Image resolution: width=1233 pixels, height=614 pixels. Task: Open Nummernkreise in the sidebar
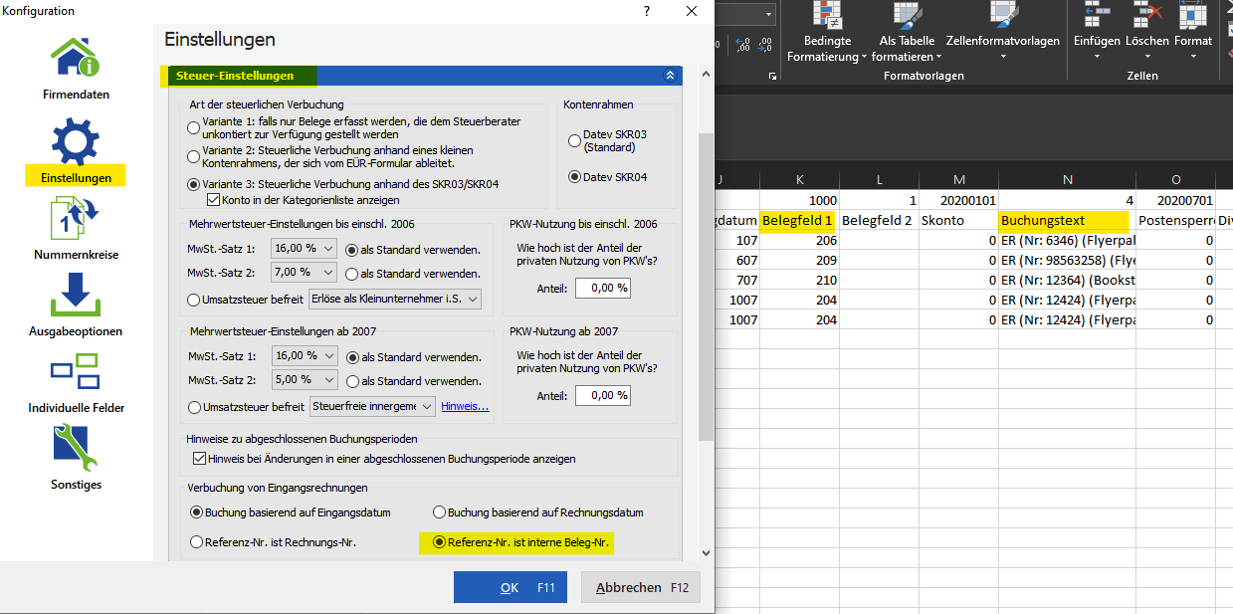click(77, 229)
